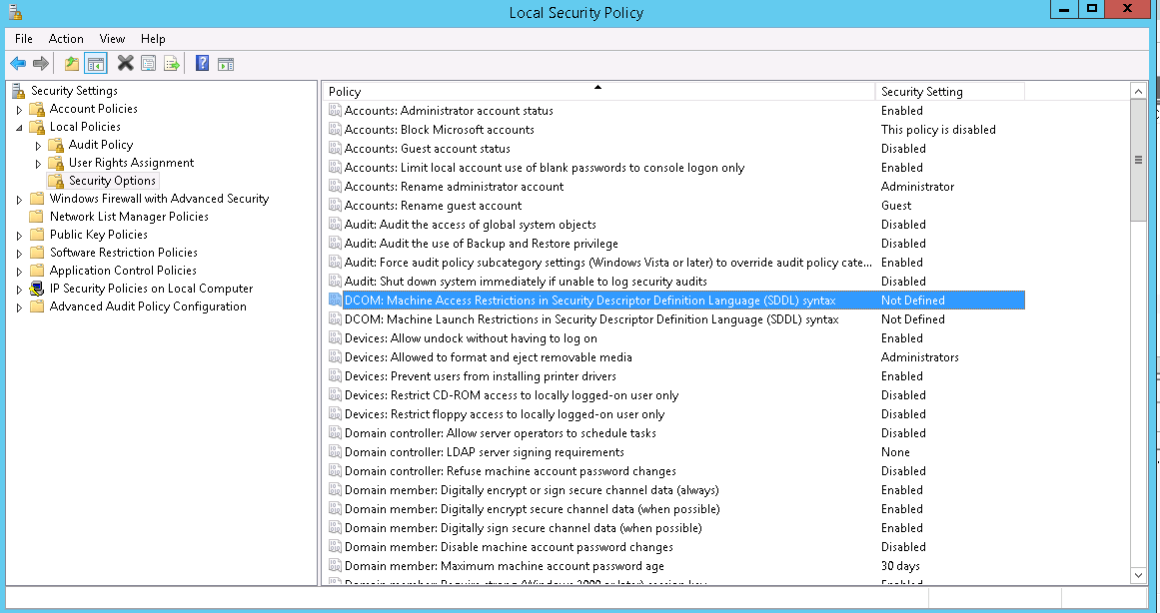The image size is (1160, 613).
Task: Expand Windows Firewall with Advanced Security node
Action: [x=19, y=200]
